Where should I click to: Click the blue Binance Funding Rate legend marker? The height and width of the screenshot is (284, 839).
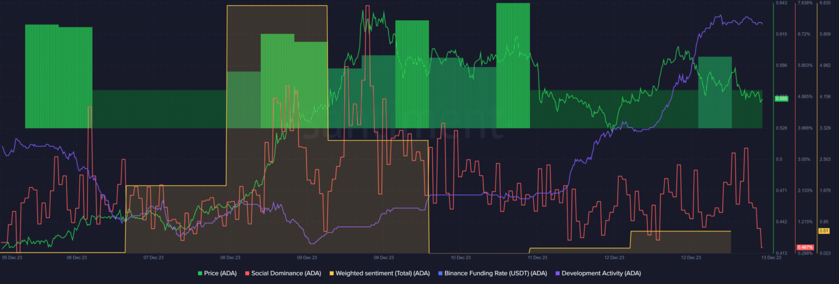coord(440,273)
